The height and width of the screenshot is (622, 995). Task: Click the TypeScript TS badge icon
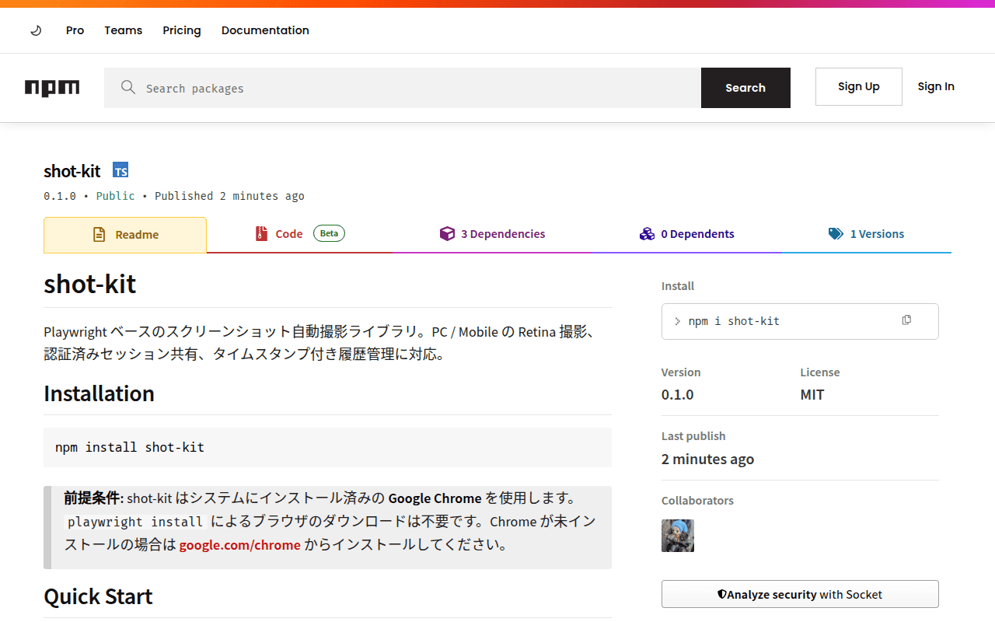tap(120, 170)
